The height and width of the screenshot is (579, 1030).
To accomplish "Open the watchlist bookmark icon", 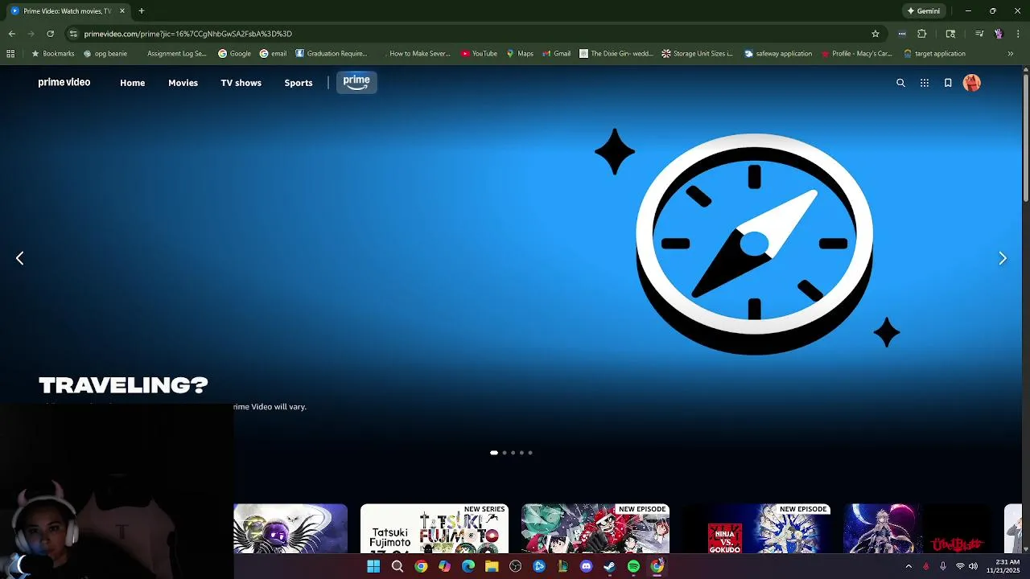I will pyautogui.click(x=948, y=83).
